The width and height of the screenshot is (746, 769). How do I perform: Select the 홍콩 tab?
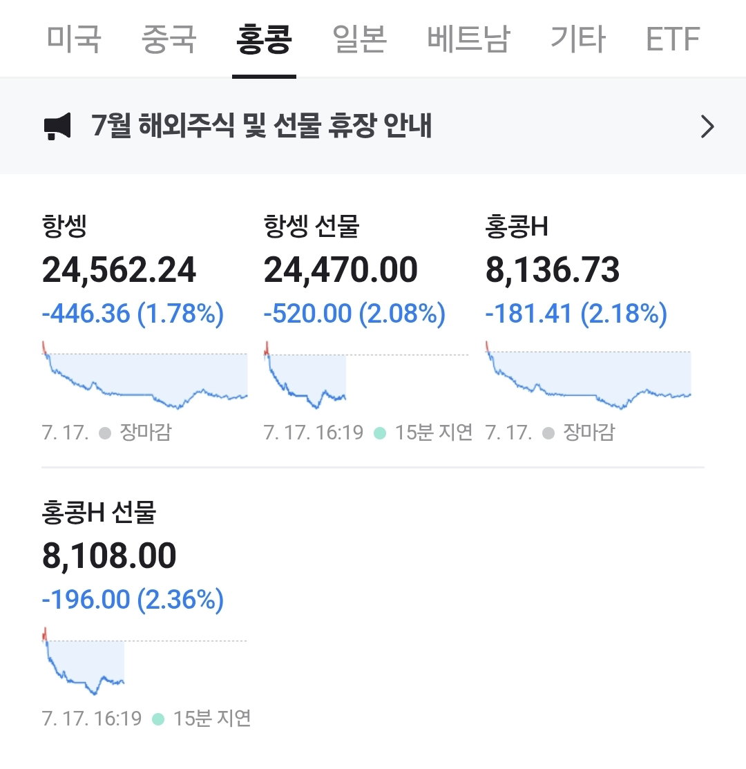pyautogui.click(x=264, y=39)
